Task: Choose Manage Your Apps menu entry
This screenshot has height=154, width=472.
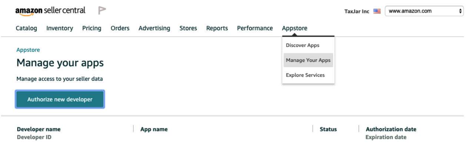Action: (308, 60)
